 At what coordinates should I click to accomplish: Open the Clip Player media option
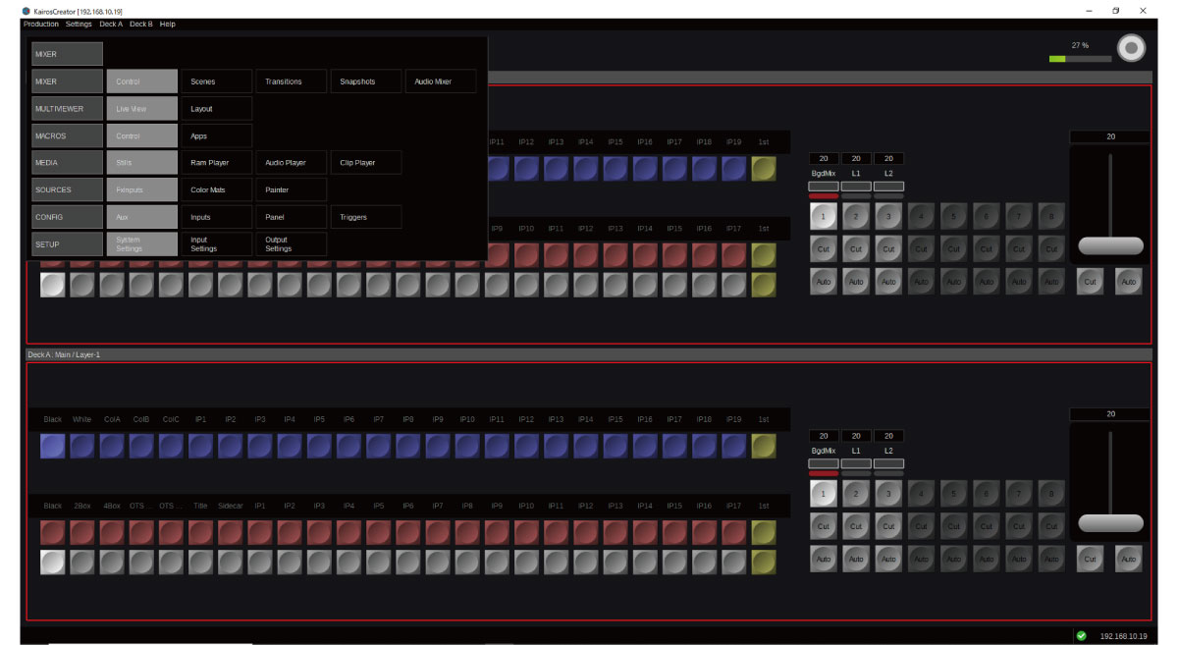point(365,163)
